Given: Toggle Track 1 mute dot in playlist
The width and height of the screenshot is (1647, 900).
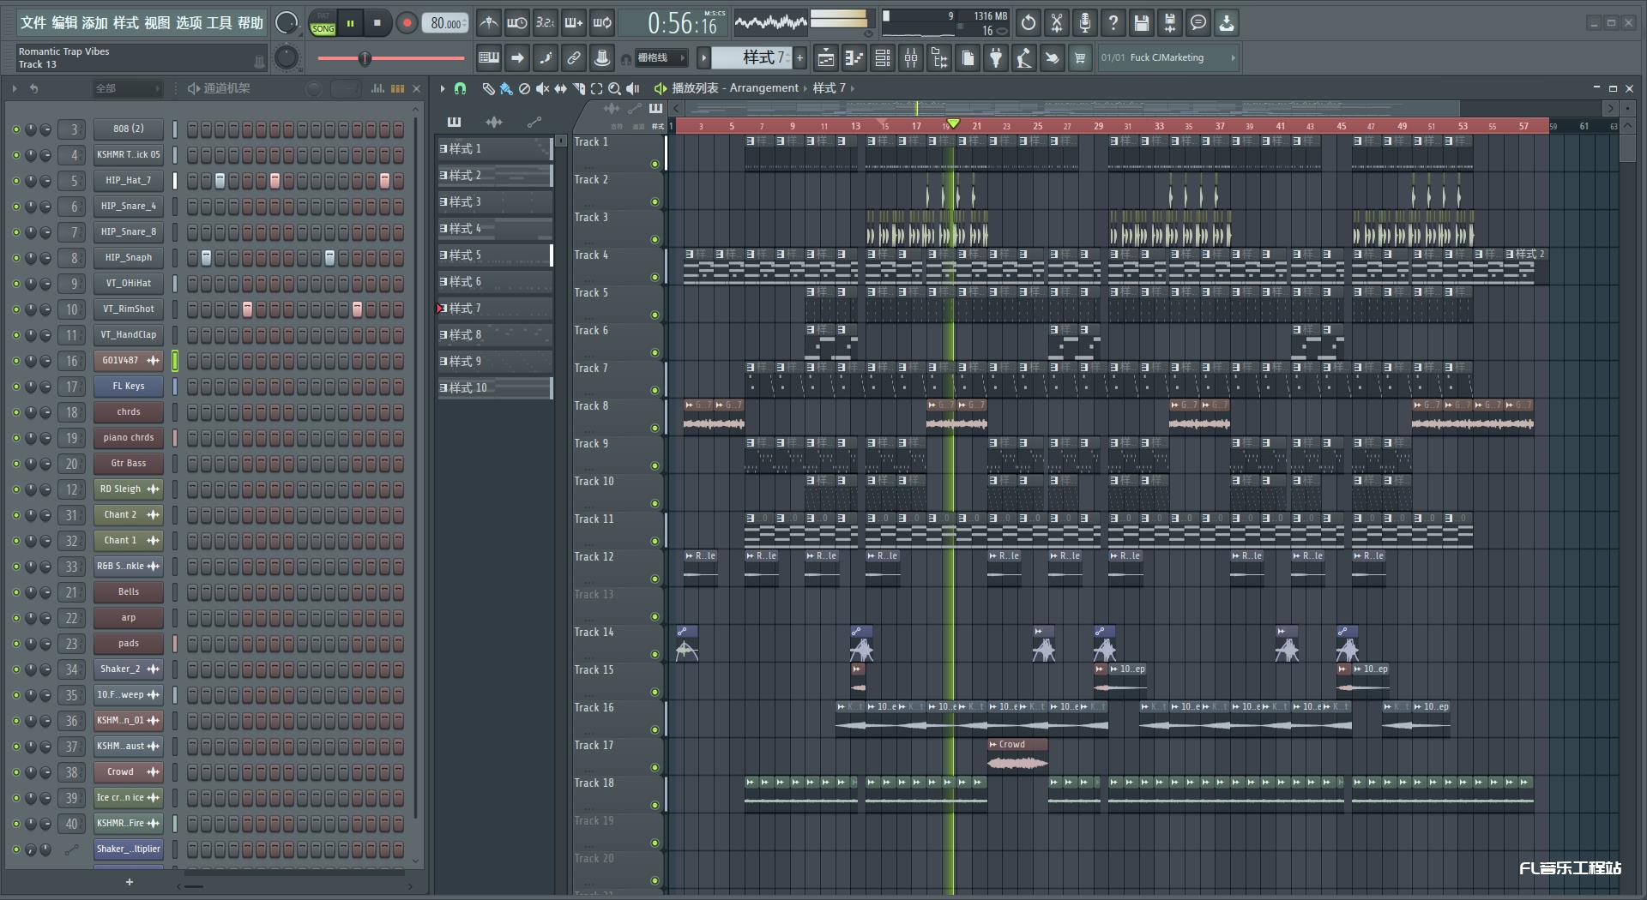Looking at the screenshot, I should [655, 165].
